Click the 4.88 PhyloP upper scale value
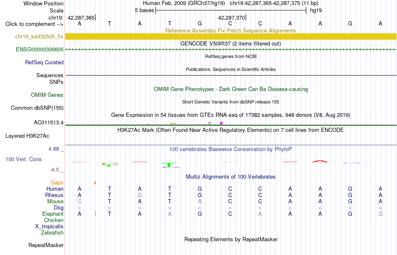The width and height of the screenshot is (397, 255). (x=53, y=149)
